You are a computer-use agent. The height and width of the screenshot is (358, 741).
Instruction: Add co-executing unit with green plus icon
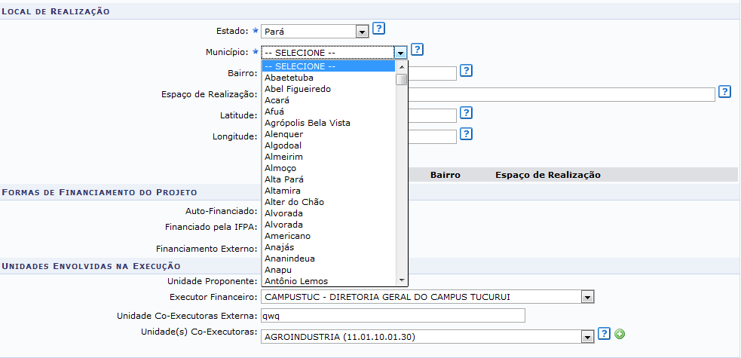[620, 335]
